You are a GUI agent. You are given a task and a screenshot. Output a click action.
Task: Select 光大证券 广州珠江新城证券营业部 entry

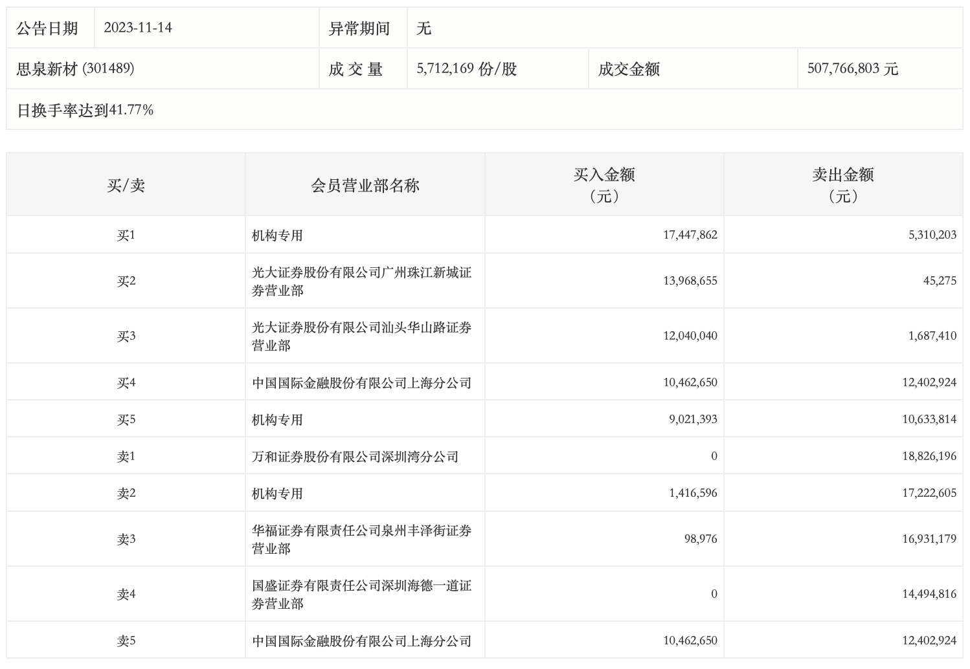pos(361,281)
